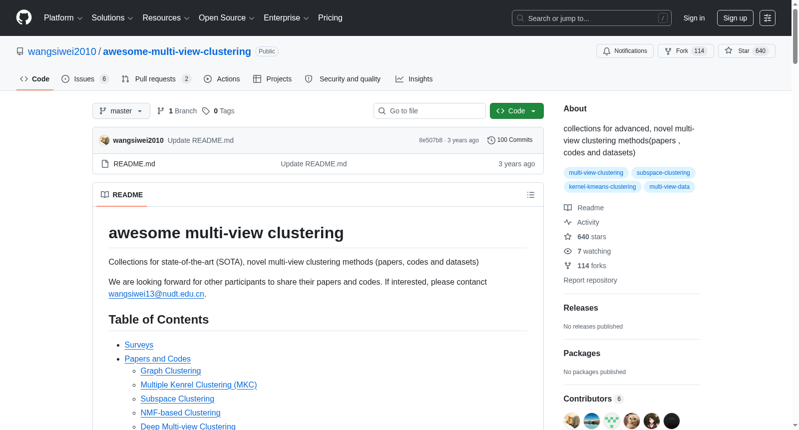Image resolution: width=799 pixels, height=430 pixels.
Task: Open the second contributor avatar
Action: pyautogui.click(x=592, y=421)
